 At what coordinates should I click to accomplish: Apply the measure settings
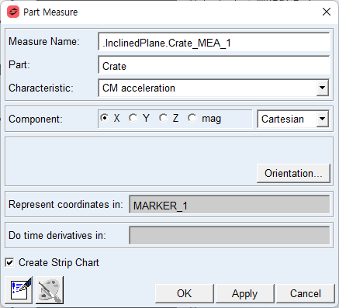(x=244, y=293)
